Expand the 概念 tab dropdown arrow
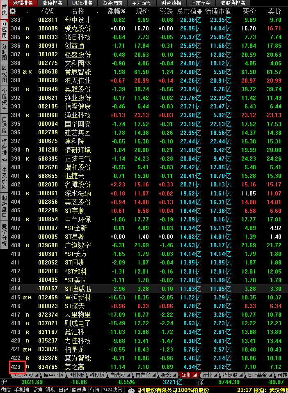 click(x=174, y=375)
